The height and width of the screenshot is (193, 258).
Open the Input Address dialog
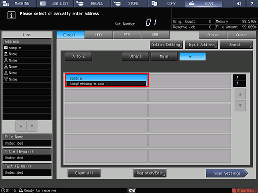pyautogui.click(x=201, y=45)
